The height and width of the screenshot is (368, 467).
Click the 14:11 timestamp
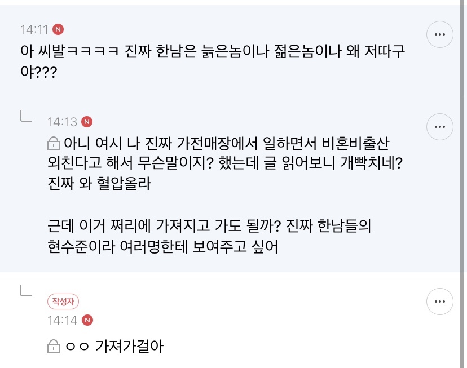(33, 29)
